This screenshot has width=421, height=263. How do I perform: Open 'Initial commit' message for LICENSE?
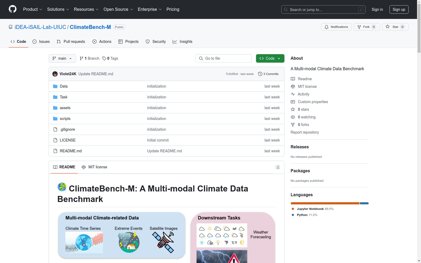coord(158,140)
